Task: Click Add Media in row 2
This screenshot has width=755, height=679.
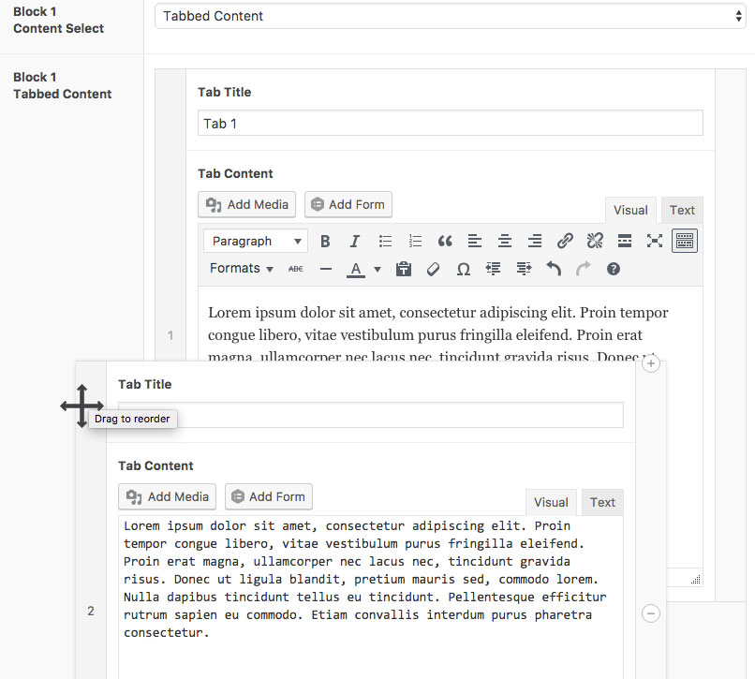Action: pos(167,497)
